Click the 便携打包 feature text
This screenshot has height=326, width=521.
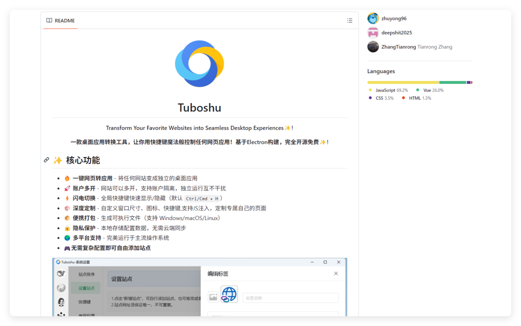(84, 218)
